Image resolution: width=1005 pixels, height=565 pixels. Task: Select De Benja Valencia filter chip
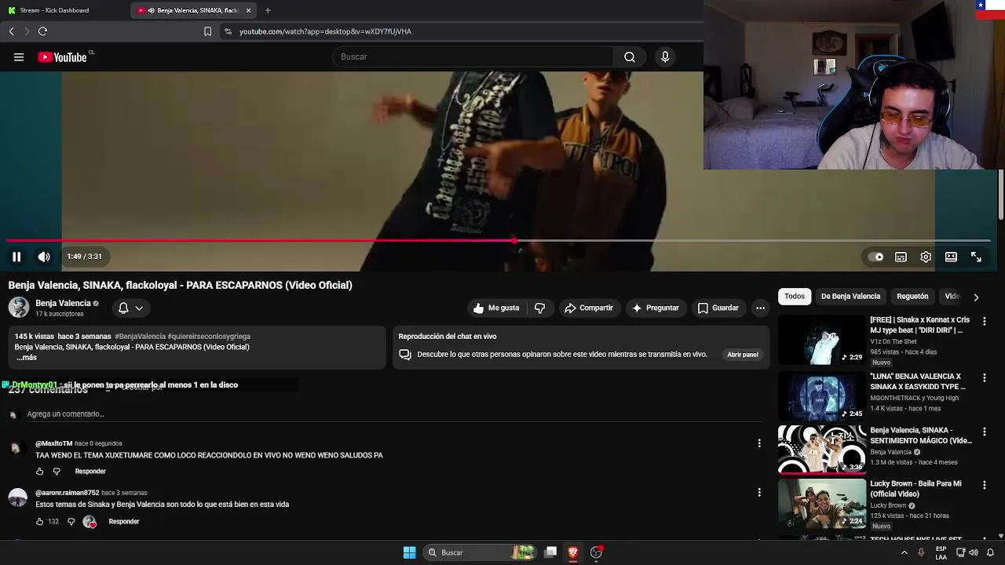850,297
